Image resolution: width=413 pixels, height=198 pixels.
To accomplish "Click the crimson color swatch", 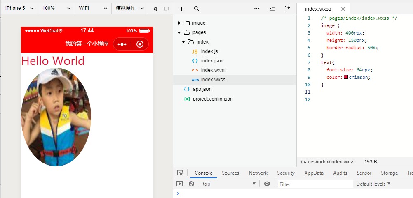I will [346, 77].
